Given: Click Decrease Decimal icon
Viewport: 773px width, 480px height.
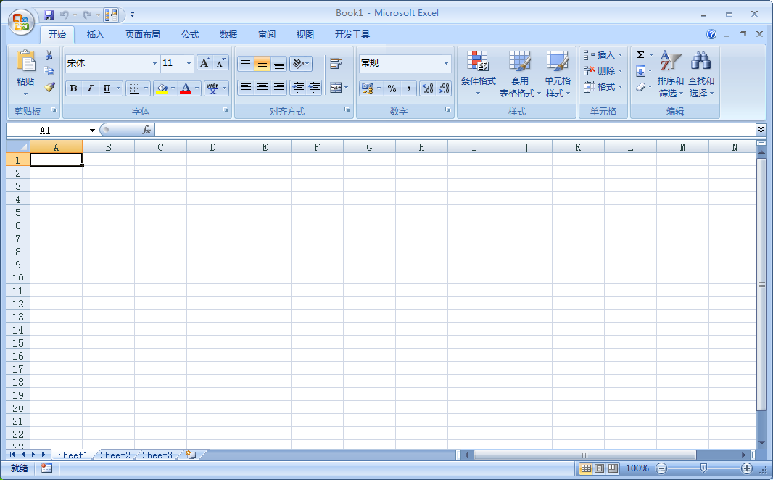Looking at the screenshot, I should 444,88.
